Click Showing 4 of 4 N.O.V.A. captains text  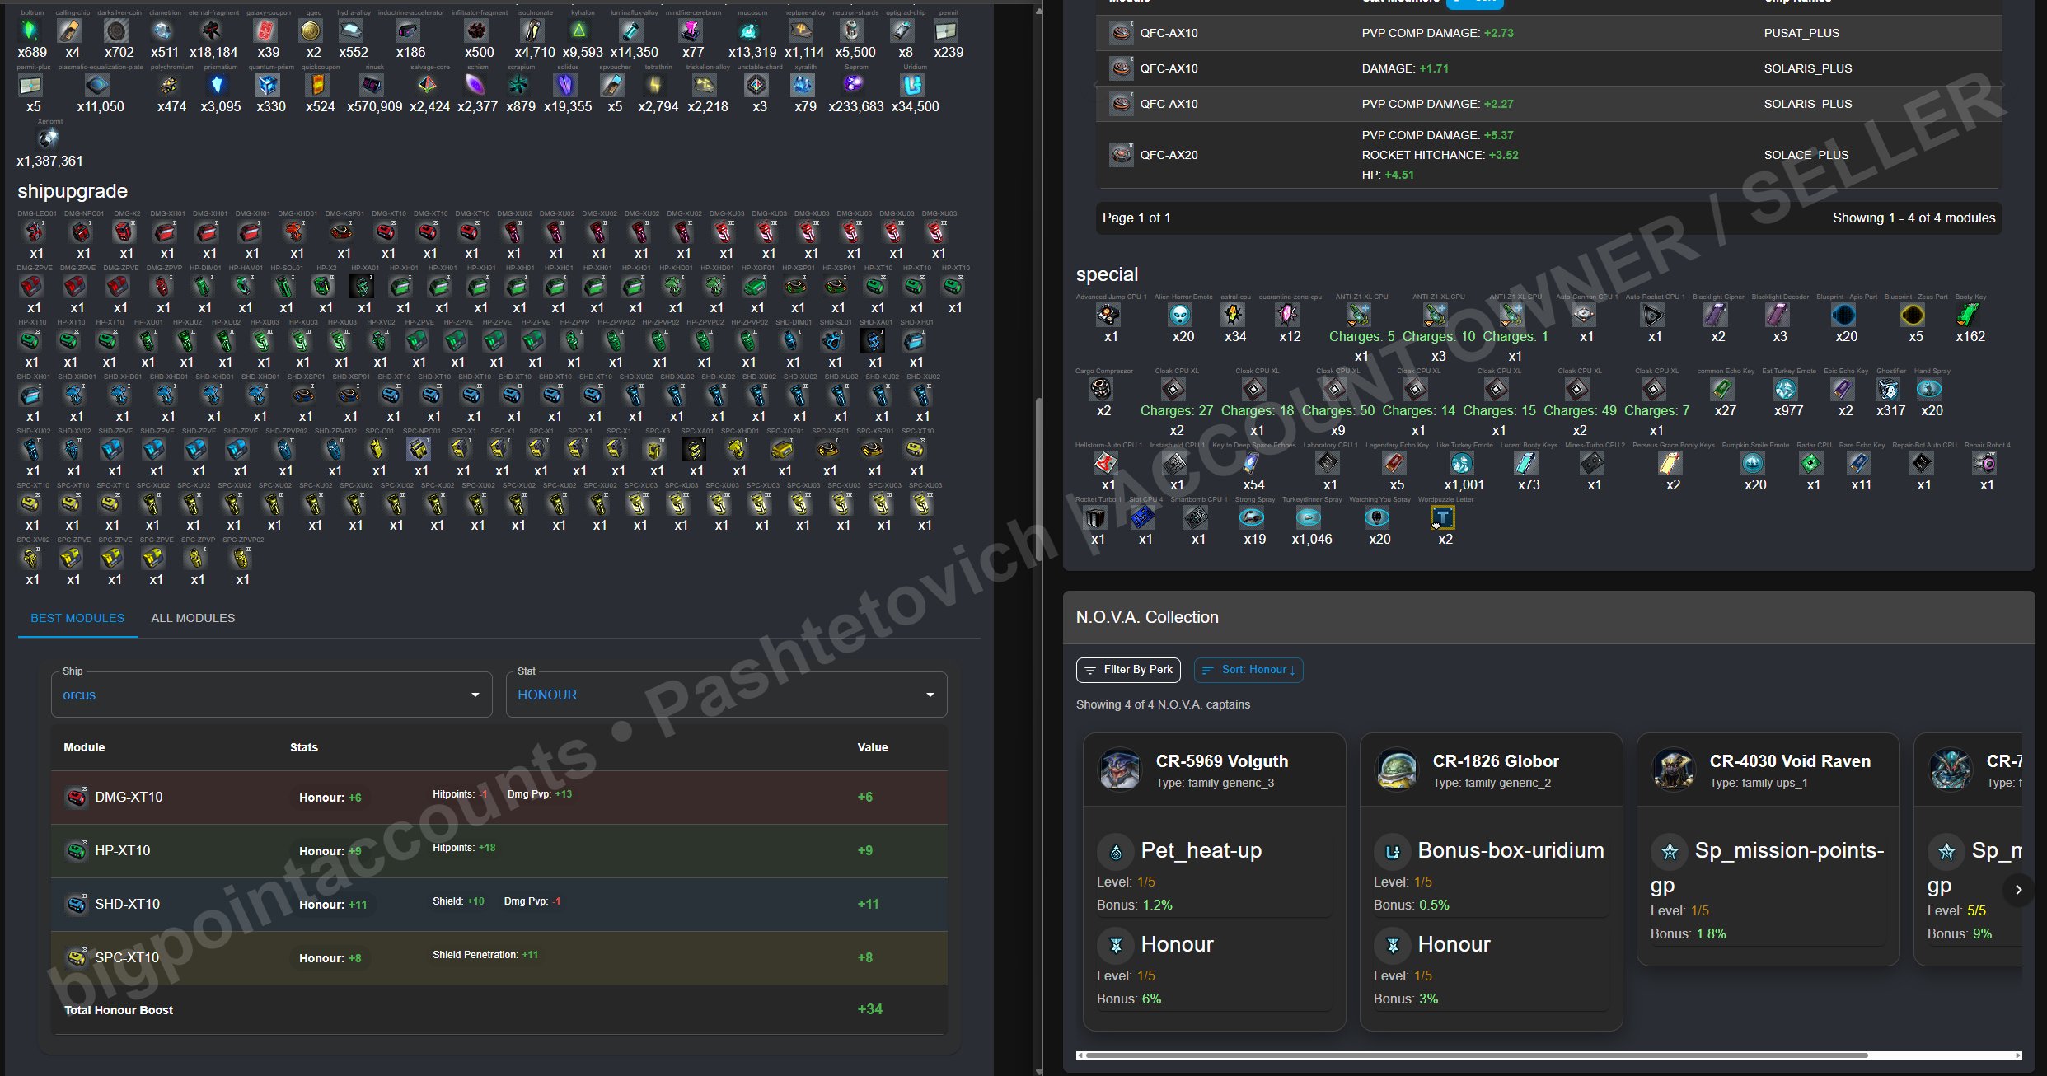[1163, 704]
